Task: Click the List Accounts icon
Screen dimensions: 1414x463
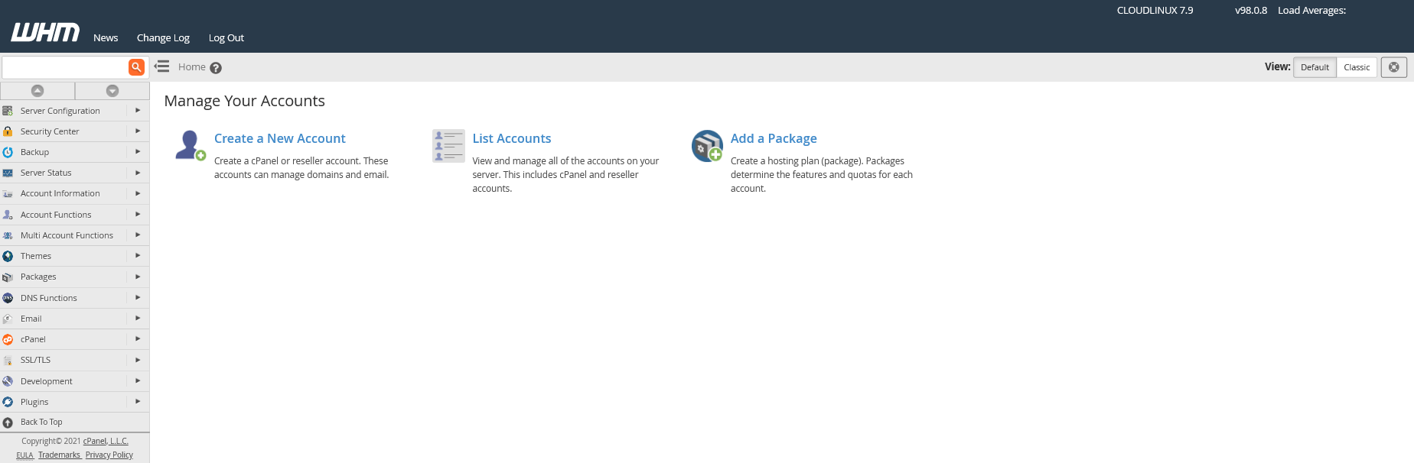Action: click(448, 145)
